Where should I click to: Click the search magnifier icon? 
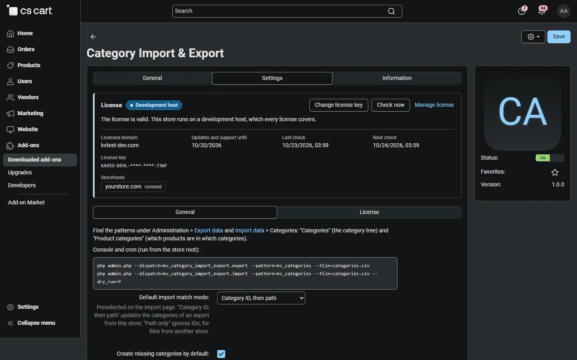click(391, 11)
